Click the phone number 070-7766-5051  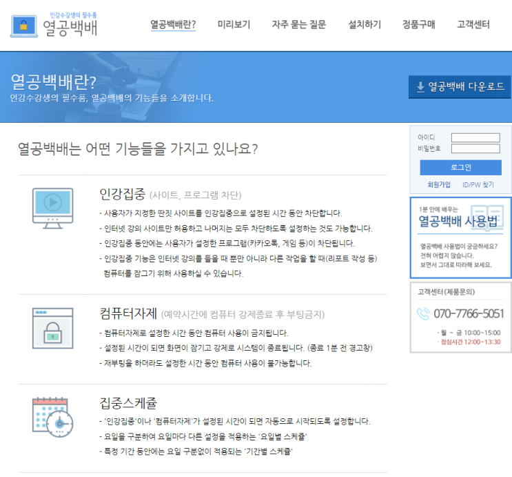(469, 314)
